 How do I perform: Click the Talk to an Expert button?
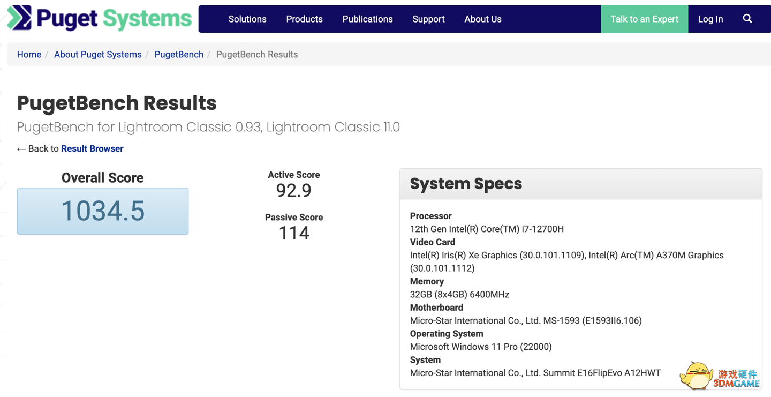point(644,19)
